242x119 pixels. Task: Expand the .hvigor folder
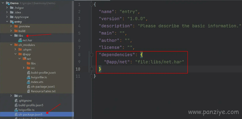7,8
